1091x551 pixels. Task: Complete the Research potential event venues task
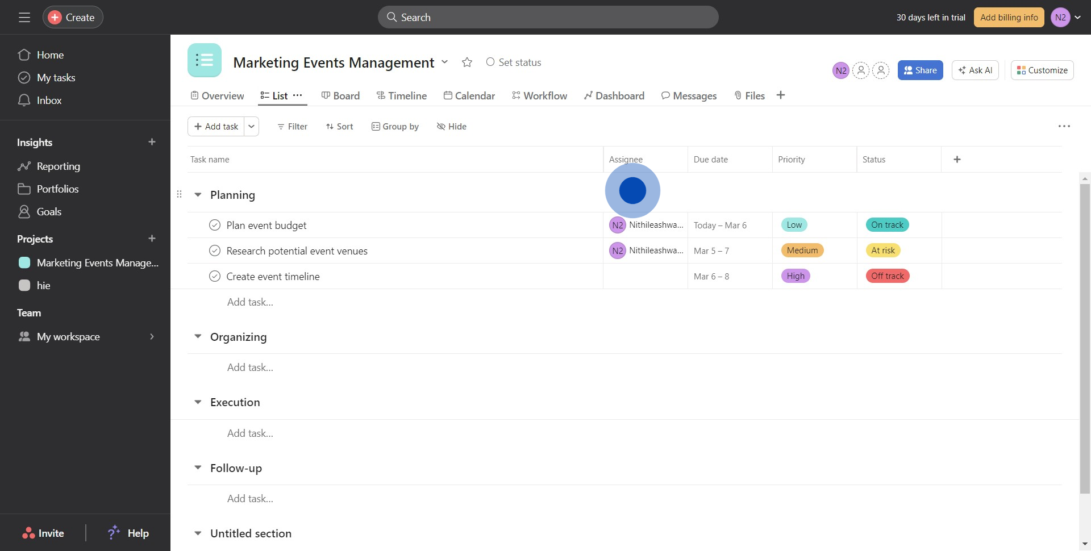coord(215,251)
